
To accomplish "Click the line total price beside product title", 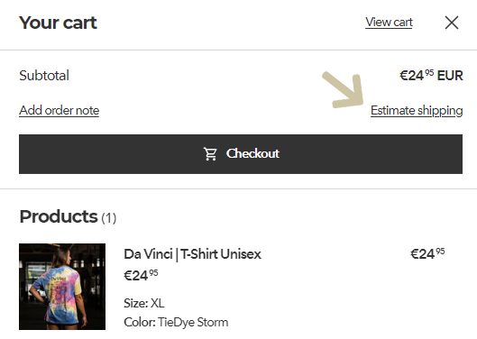I will (x=427, y=253).
